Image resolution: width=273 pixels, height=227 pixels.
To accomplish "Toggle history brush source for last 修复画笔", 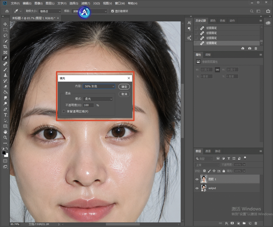I will point(196,43).
